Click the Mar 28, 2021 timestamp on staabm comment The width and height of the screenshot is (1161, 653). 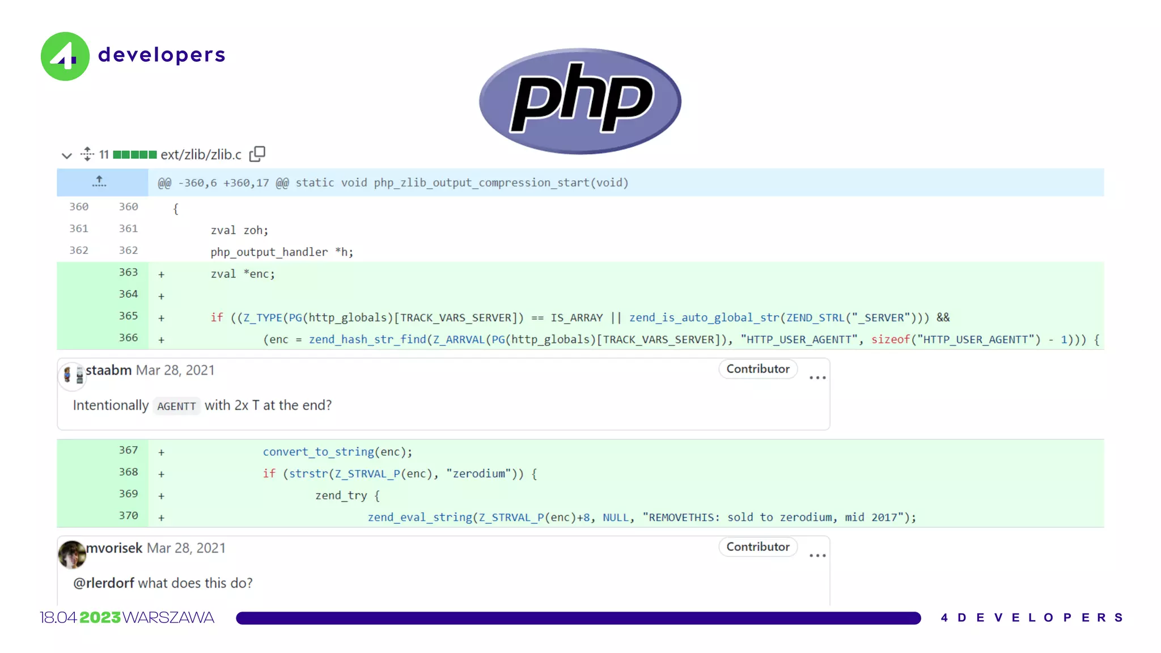tap(175, 370)
